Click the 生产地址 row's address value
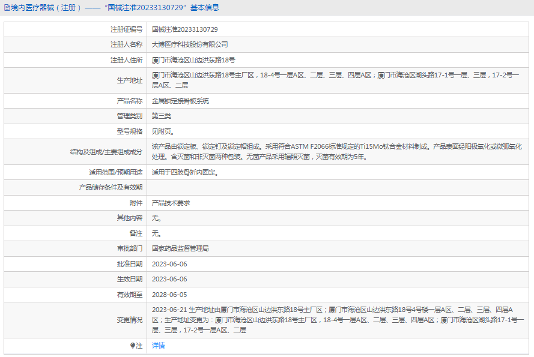This screenshot has height=357, width=534. coord(335,80)
